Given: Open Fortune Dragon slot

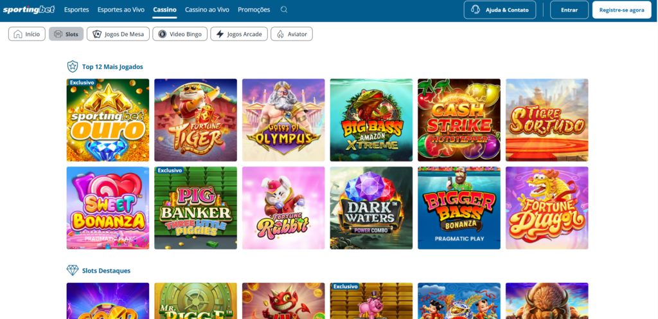Looking at the screenshot, I should coord(547,208).
